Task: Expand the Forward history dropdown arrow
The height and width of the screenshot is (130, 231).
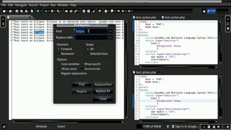Action: (x=132, y=11)
